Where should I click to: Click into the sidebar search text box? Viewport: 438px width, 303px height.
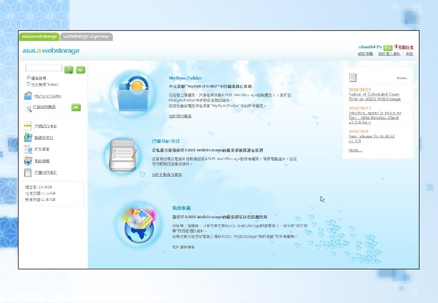44,68
